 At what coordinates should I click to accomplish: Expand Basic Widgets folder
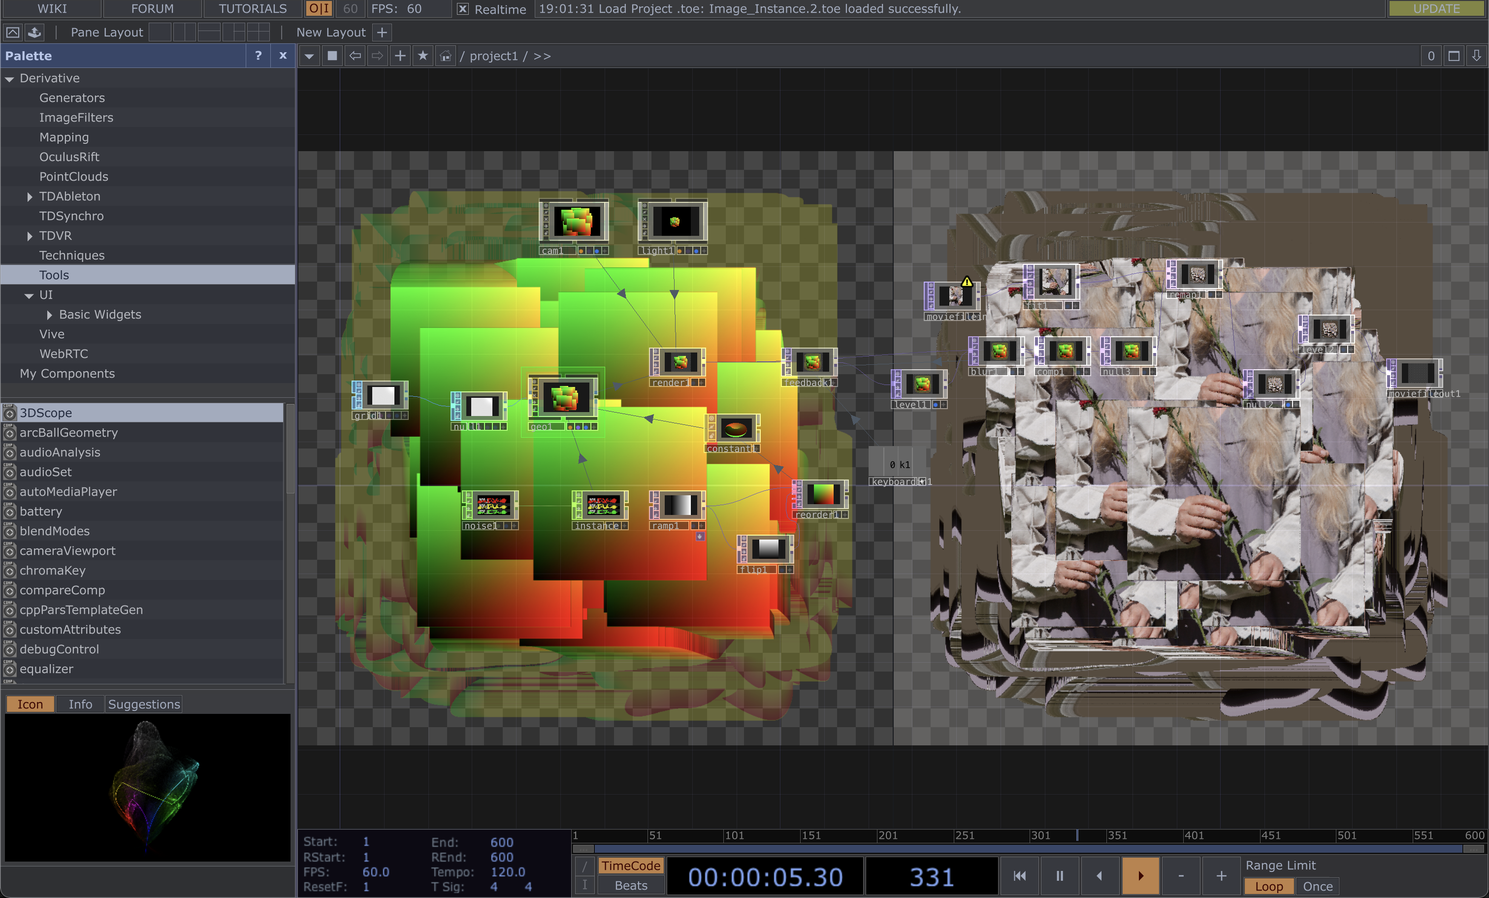(x=50, y=315)
